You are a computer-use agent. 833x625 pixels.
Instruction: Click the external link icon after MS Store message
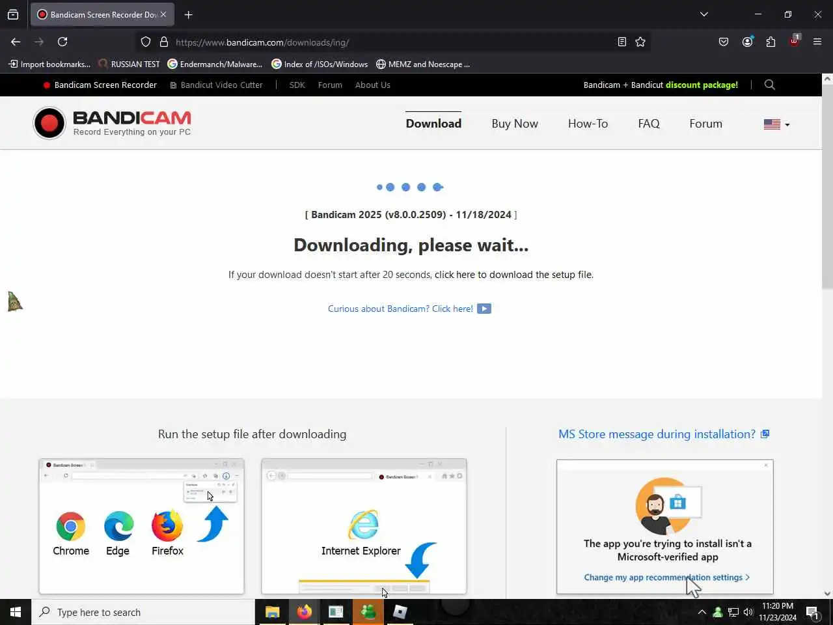coord(765,434)
